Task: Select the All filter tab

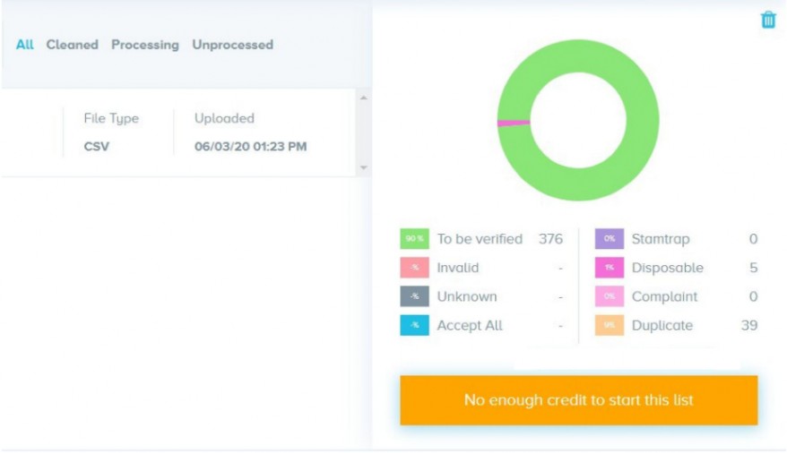Action: click(x=25, y=45)
